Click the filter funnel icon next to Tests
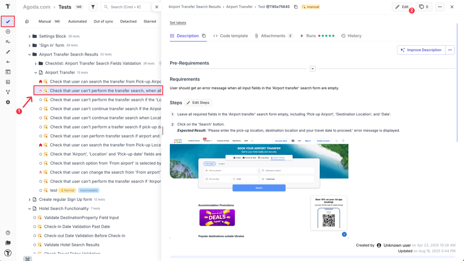The width and height of the screenshot is (464, 261). 92,7
